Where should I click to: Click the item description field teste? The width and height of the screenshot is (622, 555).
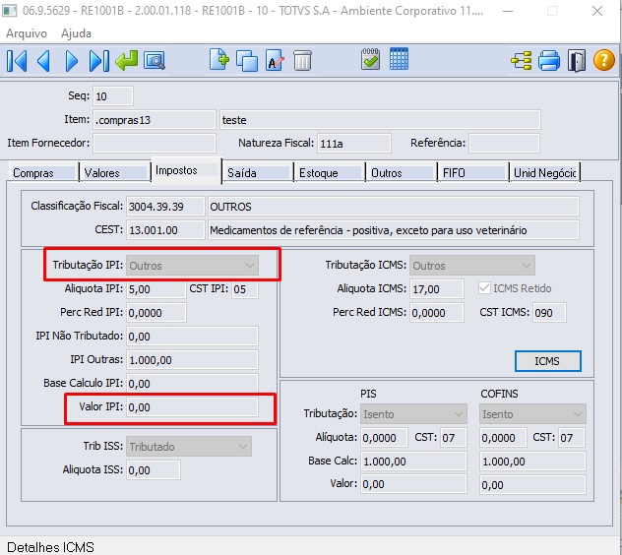tap(380, 120)
